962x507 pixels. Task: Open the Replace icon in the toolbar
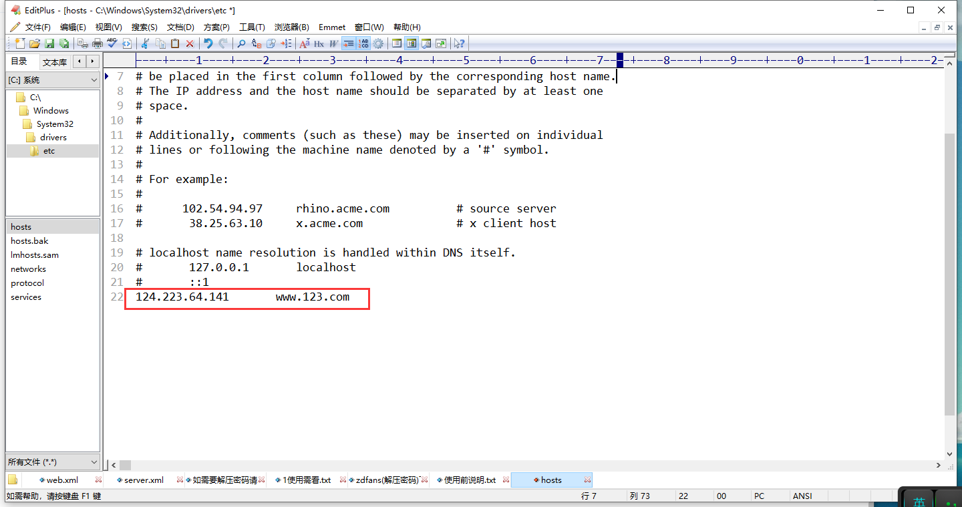257,43
